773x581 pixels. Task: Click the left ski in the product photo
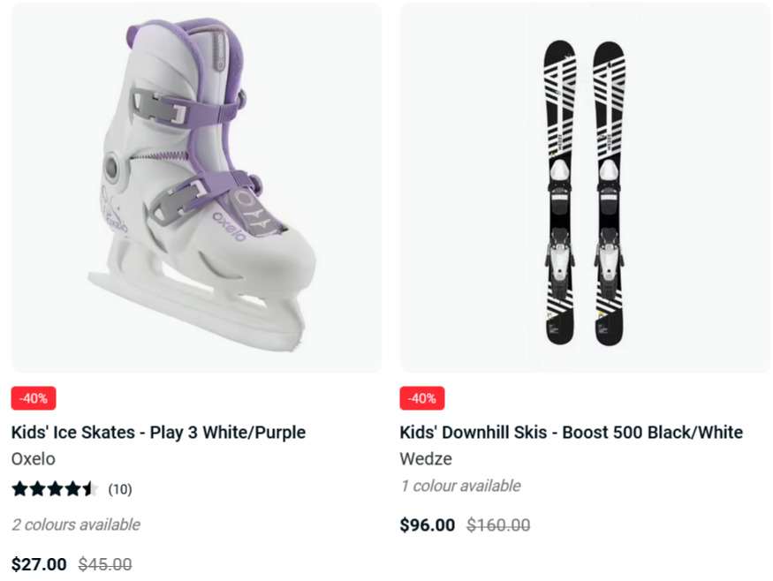click(560, 192)
